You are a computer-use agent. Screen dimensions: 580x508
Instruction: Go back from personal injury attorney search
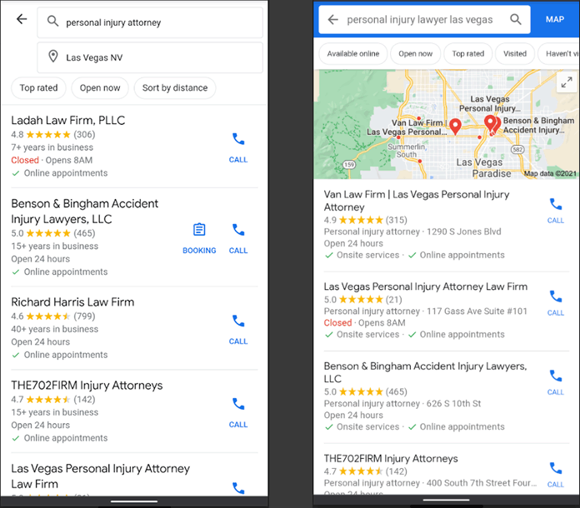[22, 19]
